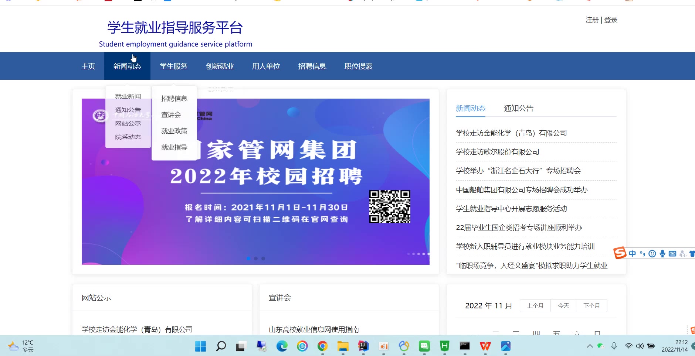Open news 中国船舶集团有限公司专场招聘会成功举办

click(x=522, y=190)
